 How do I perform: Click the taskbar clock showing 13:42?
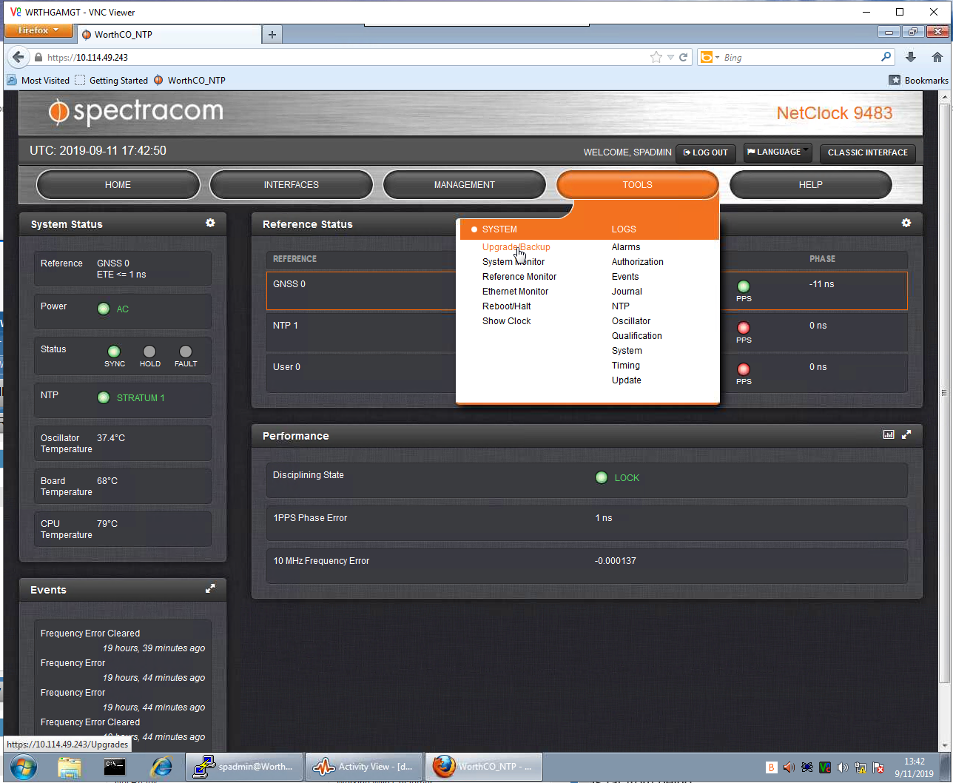click(x=915, y=767)
